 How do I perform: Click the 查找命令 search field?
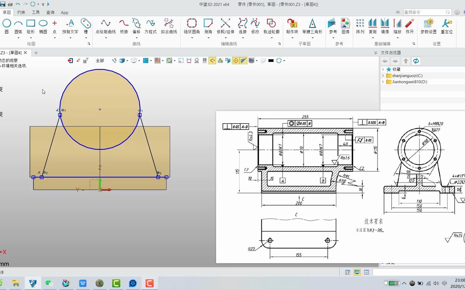tap(427, 12)
